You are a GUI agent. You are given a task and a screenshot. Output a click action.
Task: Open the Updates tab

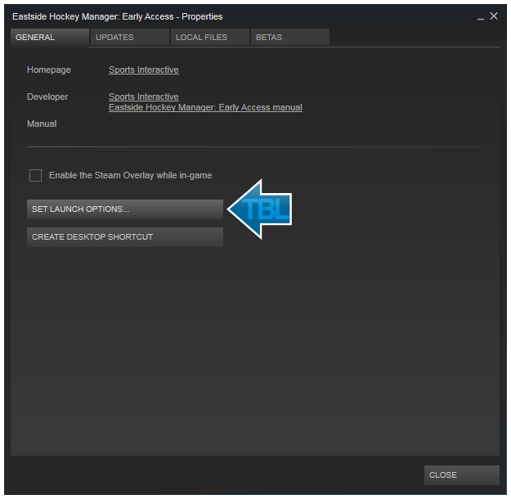[130, 38]
